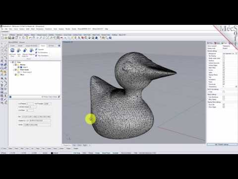Toggle the Flat Shading checkbox

224,56
